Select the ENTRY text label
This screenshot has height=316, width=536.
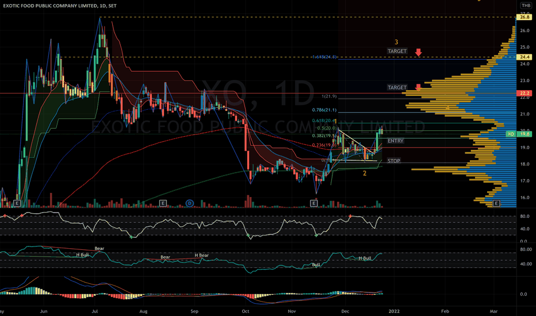(396, 141)
